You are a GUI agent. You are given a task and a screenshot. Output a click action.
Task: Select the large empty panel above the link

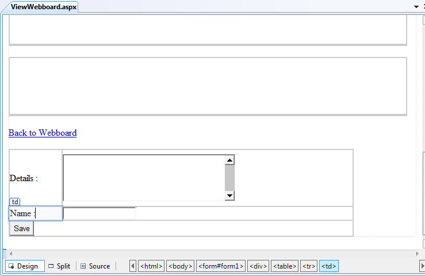[208, 86]
